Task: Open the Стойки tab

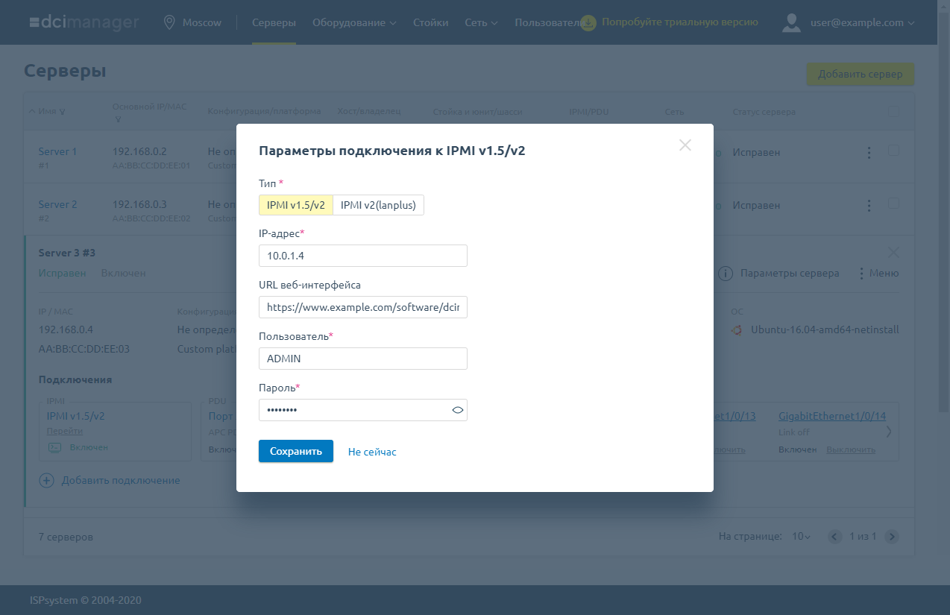Action: tap(431, 22)
